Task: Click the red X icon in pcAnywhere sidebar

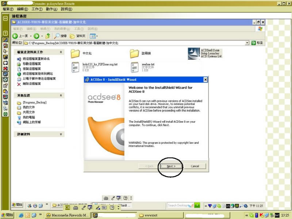Action: pyautogui.click(x=5, y=69)
